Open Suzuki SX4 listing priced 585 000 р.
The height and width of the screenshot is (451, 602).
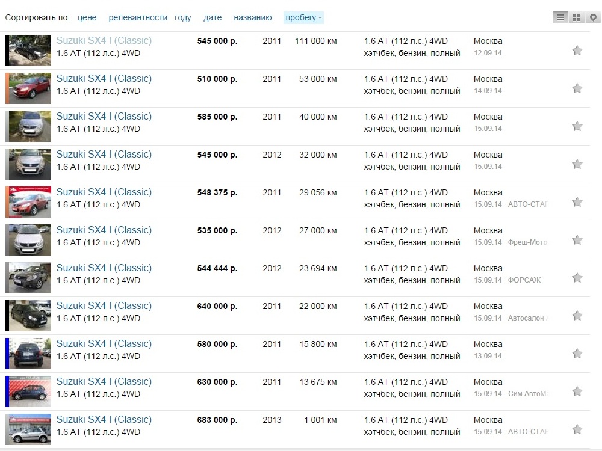pyautogui.click(x=104, y=117)
